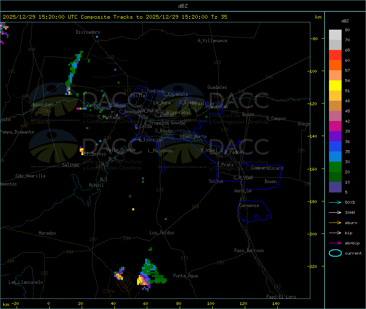Click the Paso_El_Loro map label
Screen dimensions: 366x309
click(281, 297)
